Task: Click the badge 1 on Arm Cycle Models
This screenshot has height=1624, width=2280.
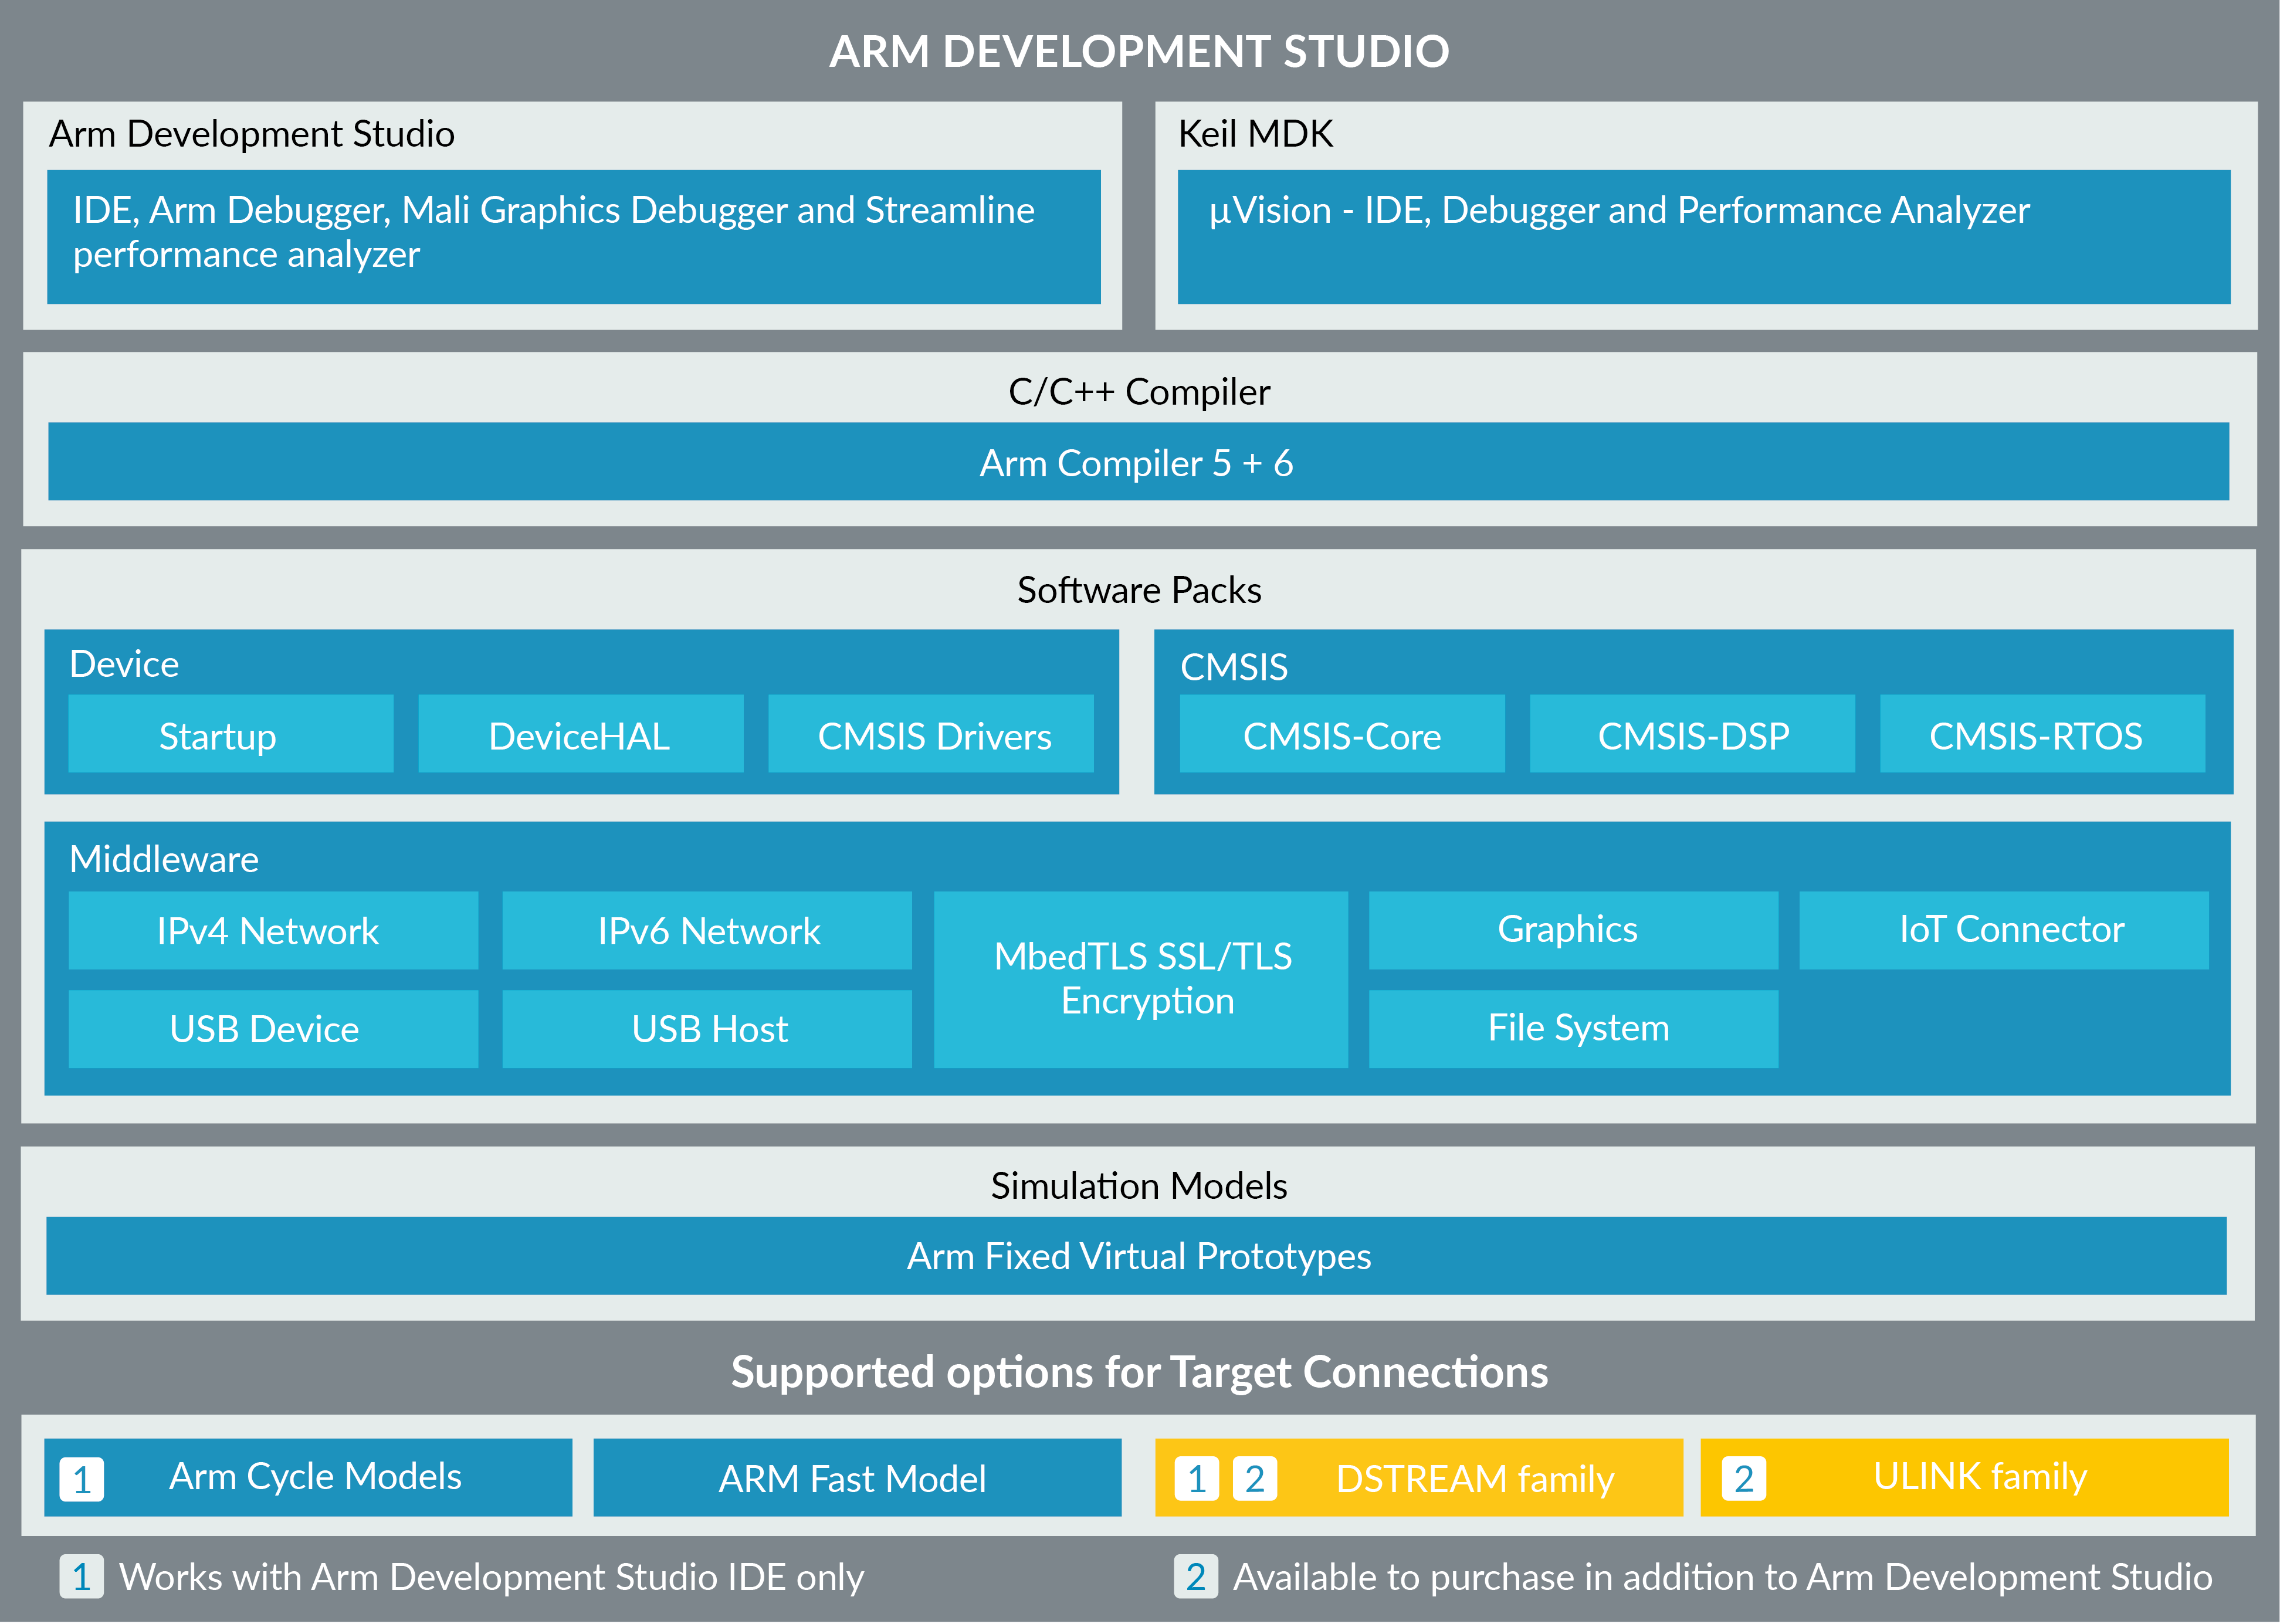Action: point(81,1478)
